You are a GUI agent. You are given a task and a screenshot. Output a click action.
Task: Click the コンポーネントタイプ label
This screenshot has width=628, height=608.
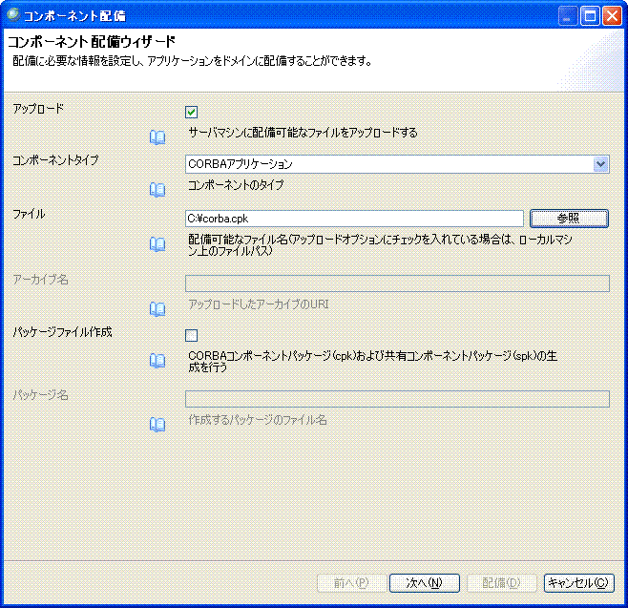(x=55, y=160)
